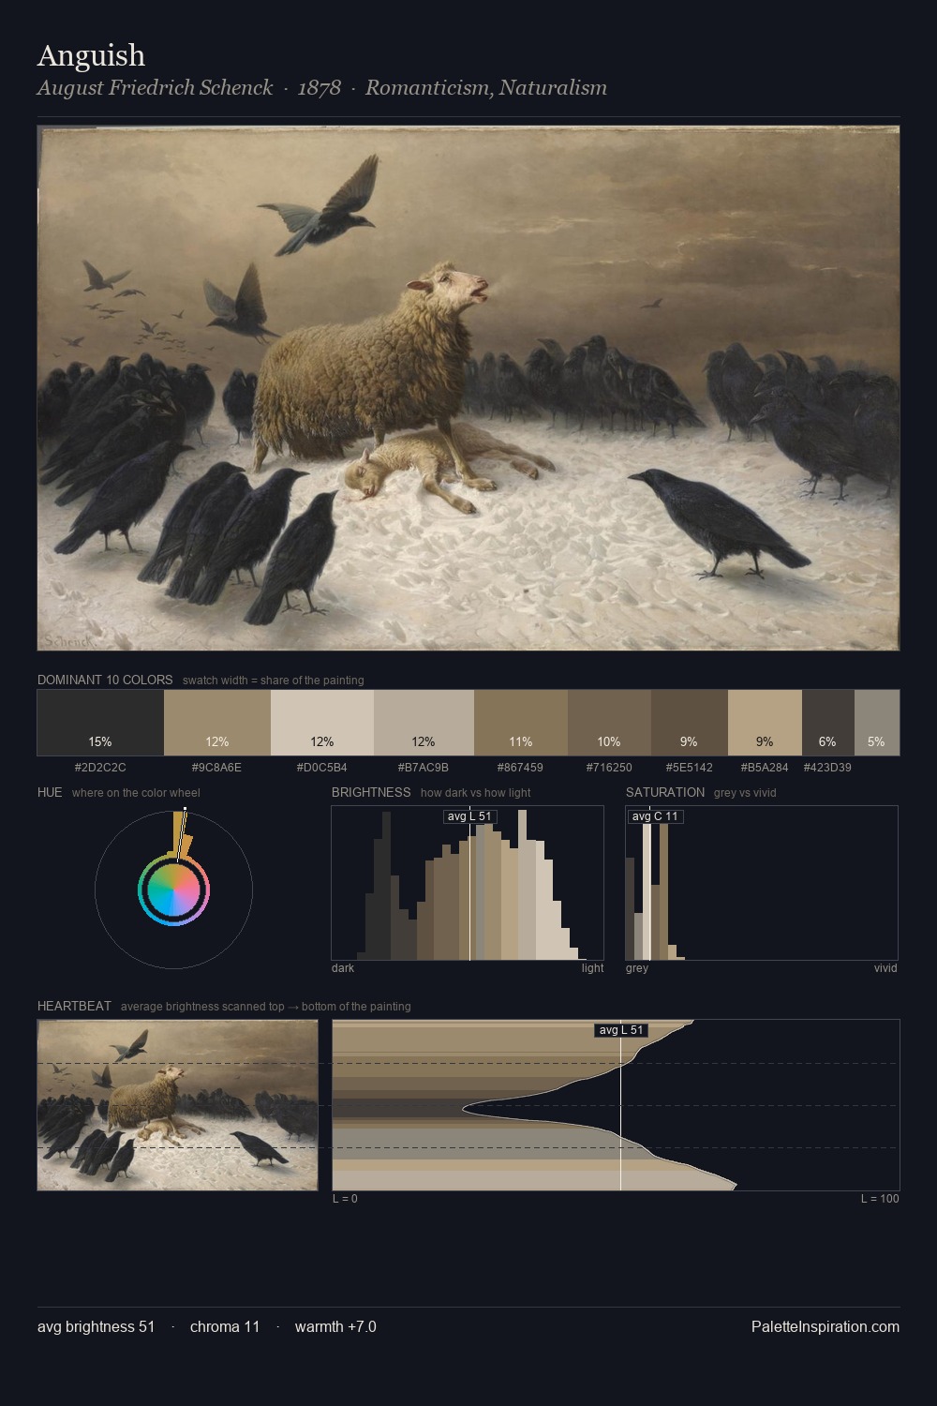Viewport: 937px width, 1406px height.
Task: Click the 'Anguish' title
Action: [x=91, y=55]
